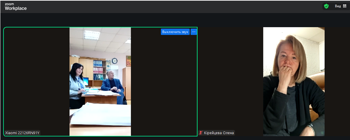350x140 pixels.
Task: Click the green encryption shield icon
Action: 326,6
